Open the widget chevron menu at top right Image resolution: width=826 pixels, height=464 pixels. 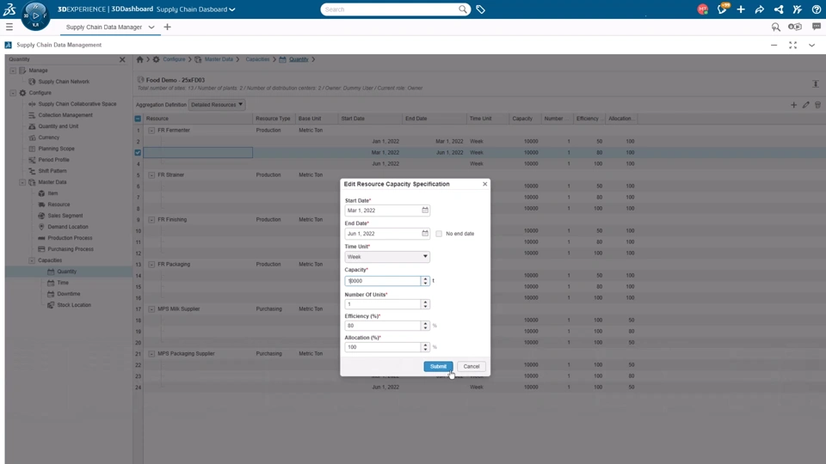tap(811, 46)
